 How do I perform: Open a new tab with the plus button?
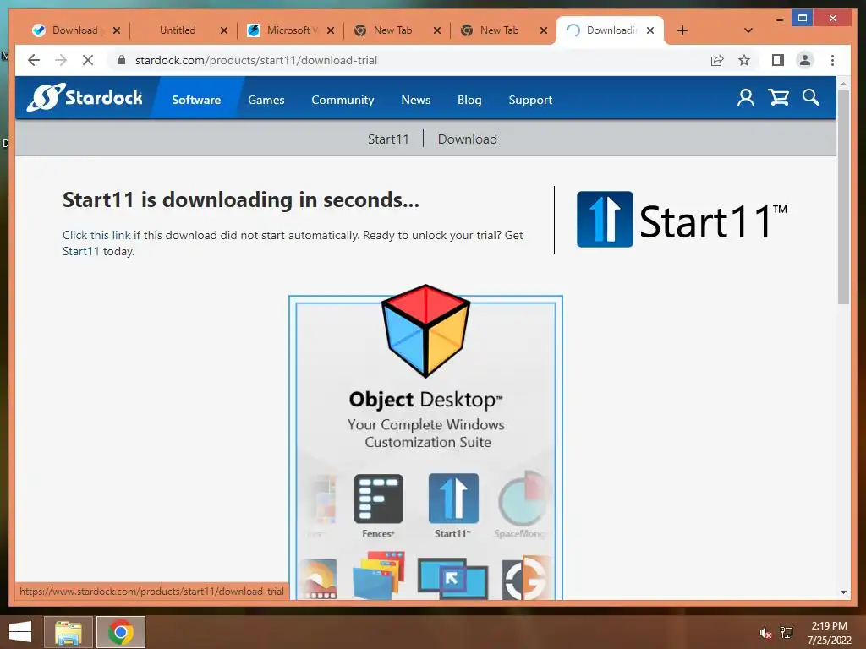pyautogui.click(x=682, y=30)
